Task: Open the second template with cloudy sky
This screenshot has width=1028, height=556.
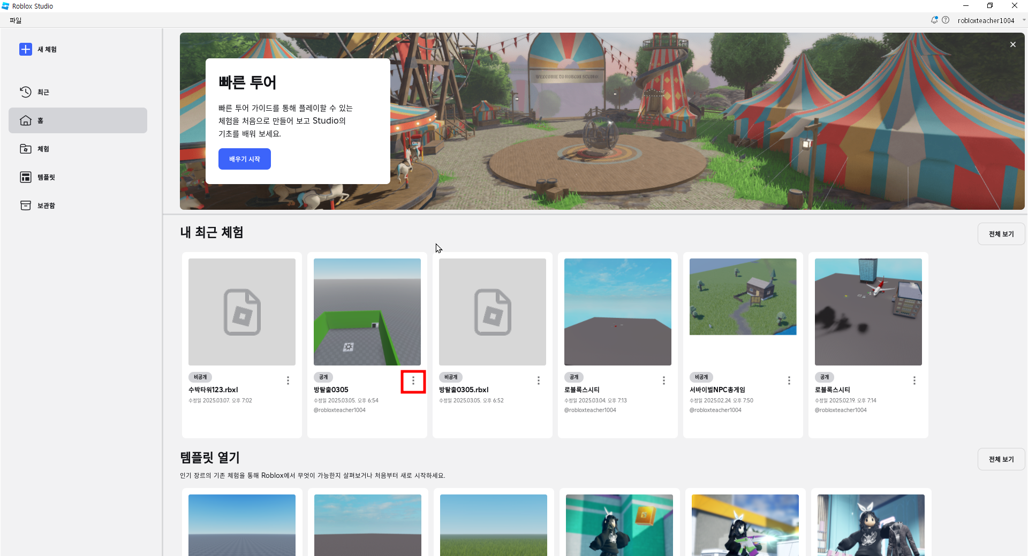Action: point(368,525)
